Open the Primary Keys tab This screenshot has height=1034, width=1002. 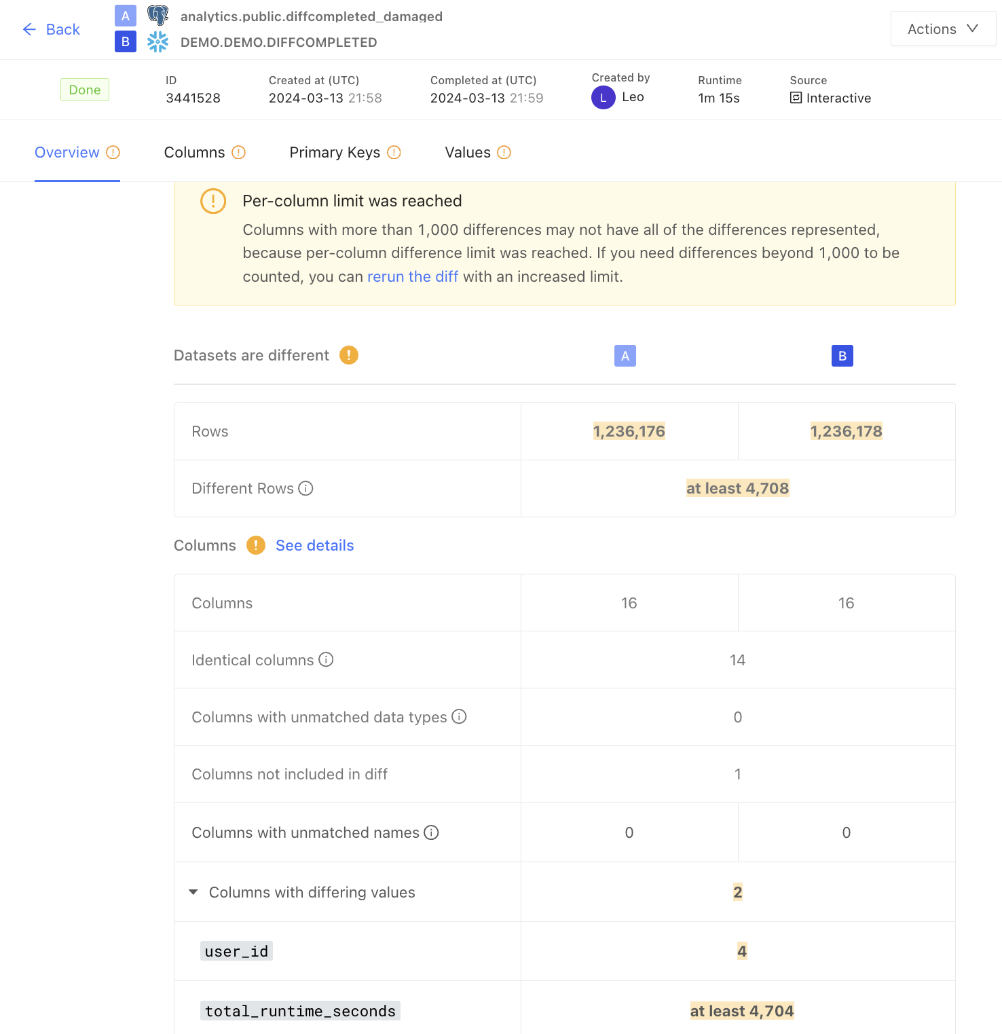click(345, 152)
